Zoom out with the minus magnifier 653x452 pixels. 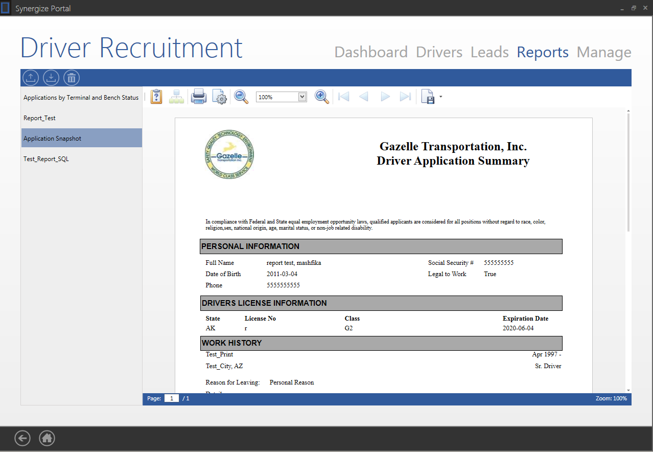[x=241, y=97]
